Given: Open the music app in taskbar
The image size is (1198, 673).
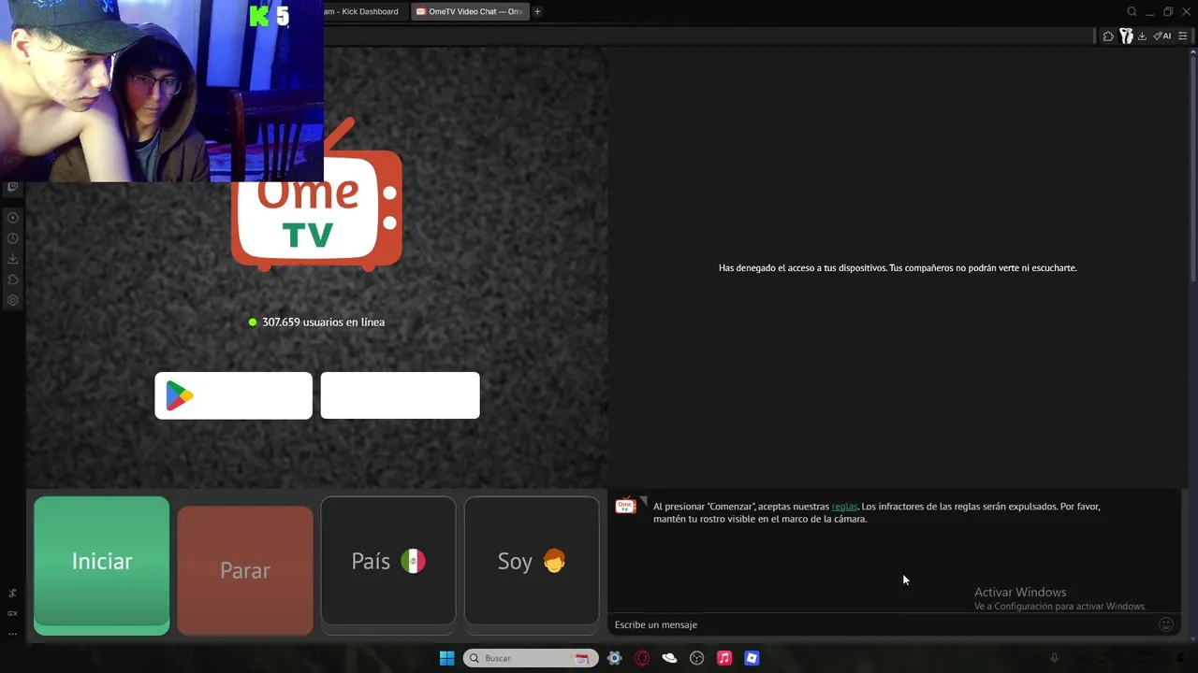Looking at the screenshot, I should (723, 658).
